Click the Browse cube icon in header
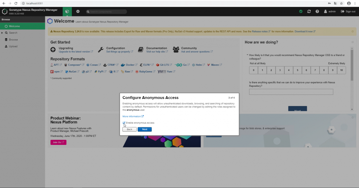 tap(67, 12)
